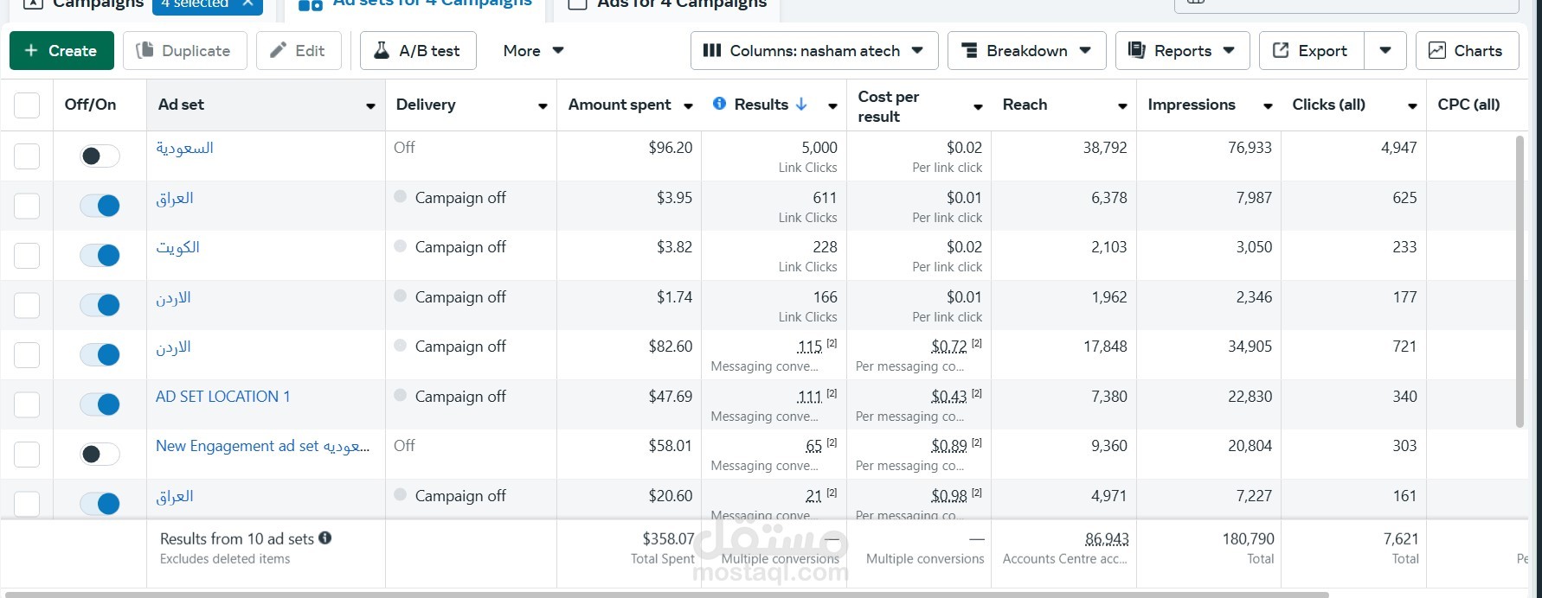Click the Results column info icon
1542x598 pixels.
pos(719,104)
